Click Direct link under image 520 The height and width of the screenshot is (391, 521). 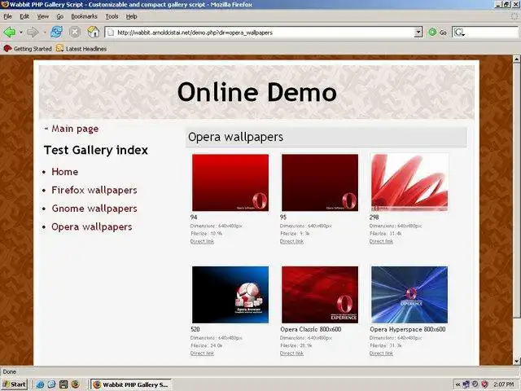[x=202, y=354]
